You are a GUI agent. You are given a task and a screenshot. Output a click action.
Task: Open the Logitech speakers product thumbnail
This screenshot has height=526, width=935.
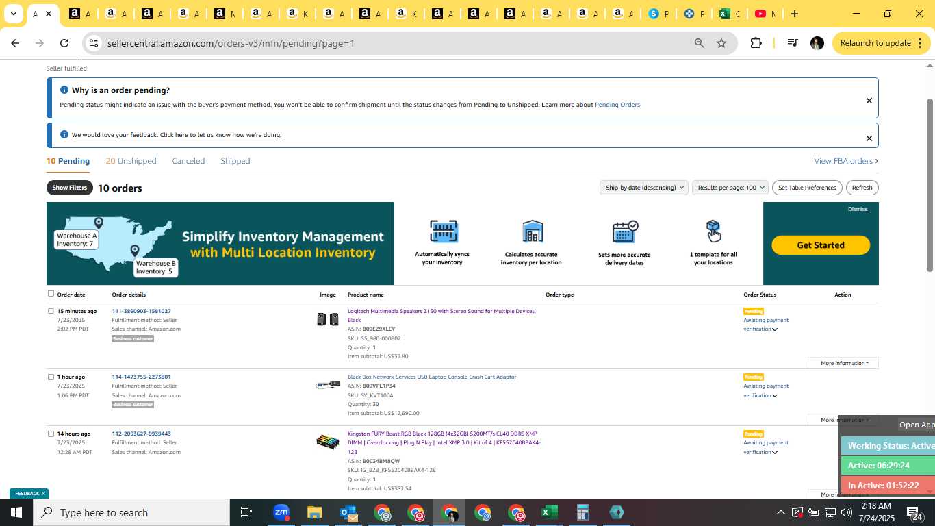click(x=328, y=319)
